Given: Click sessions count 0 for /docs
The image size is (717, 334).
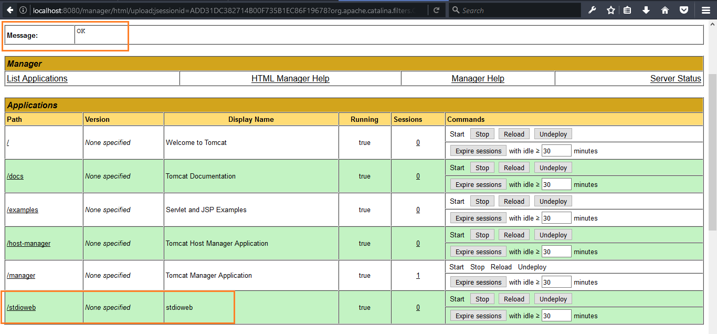Looking at the screenshot, I should pos(418,176).
